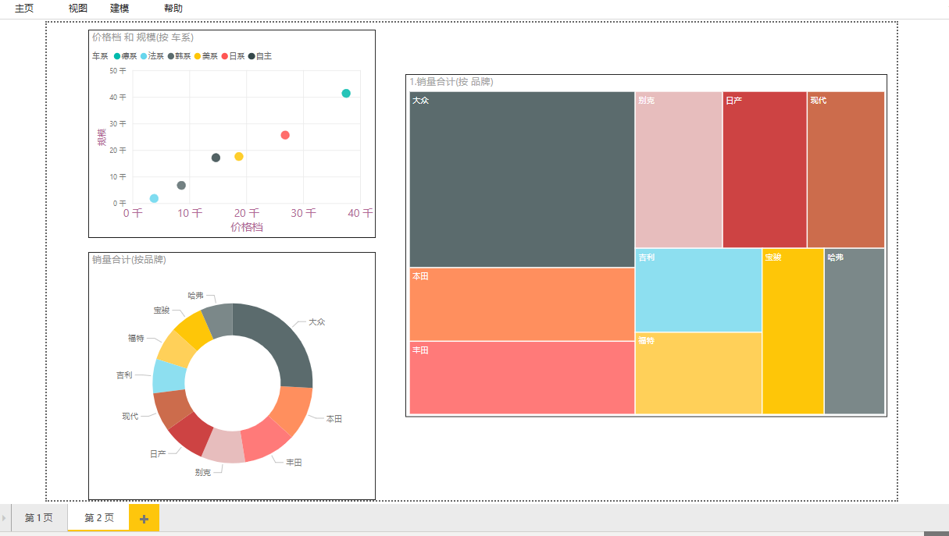Click the red scatter data point
This screenshot has height=536, width=949.
tap(285, 135)
